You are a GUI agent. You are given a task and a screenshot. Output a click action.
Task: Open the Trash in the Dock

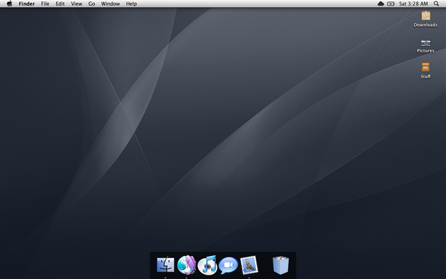click(281, 265)
